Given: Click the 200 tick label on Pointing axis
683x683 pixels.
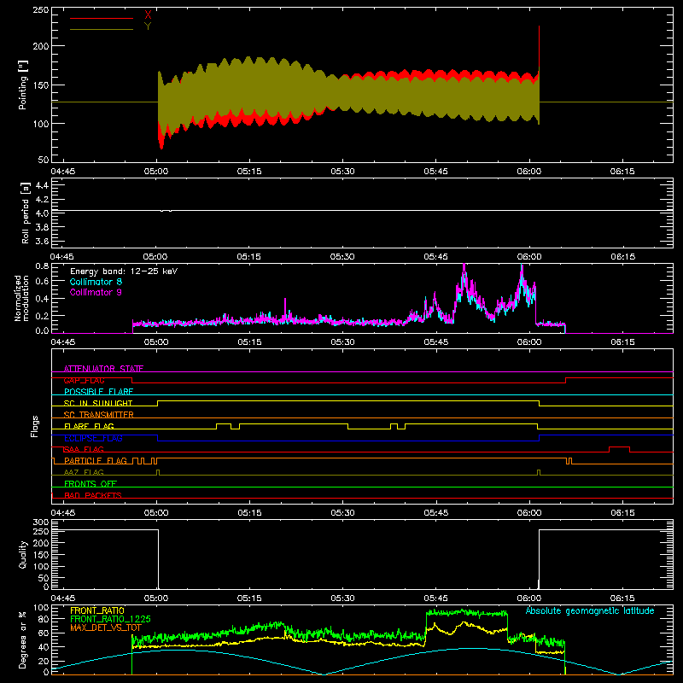Looking at the screenshot, I should click(x=40, y=46).
